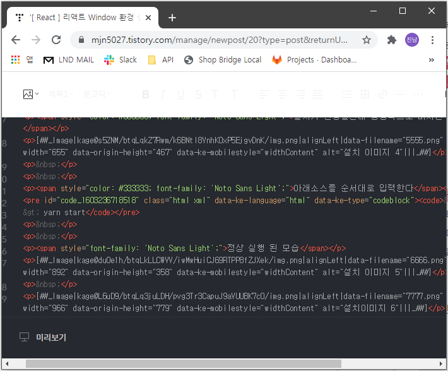The image size is (448, 371).
Task: Click the horizontal scrollbar thumb
Action: click(x=184, y=363)
